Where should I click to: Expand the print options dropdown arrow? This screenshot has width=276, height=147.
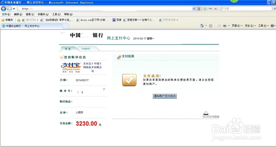(229, 26)
